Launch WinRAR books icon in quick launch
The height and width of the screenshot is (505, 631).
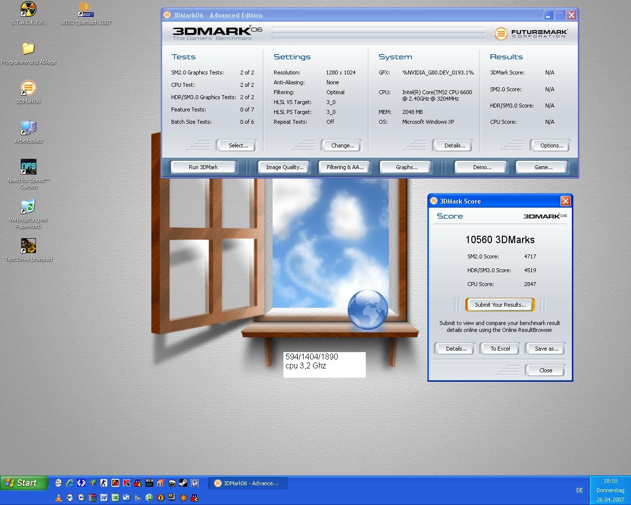coord(92,498)
